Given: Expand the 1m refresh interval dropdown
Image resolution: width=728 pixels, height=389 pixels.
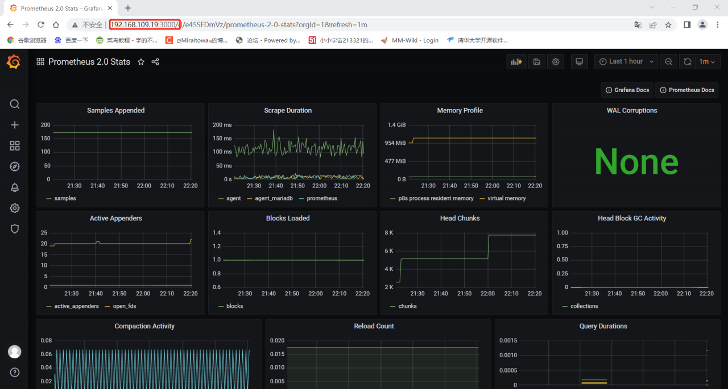Looking at the screenshot, I should point(708,62).
